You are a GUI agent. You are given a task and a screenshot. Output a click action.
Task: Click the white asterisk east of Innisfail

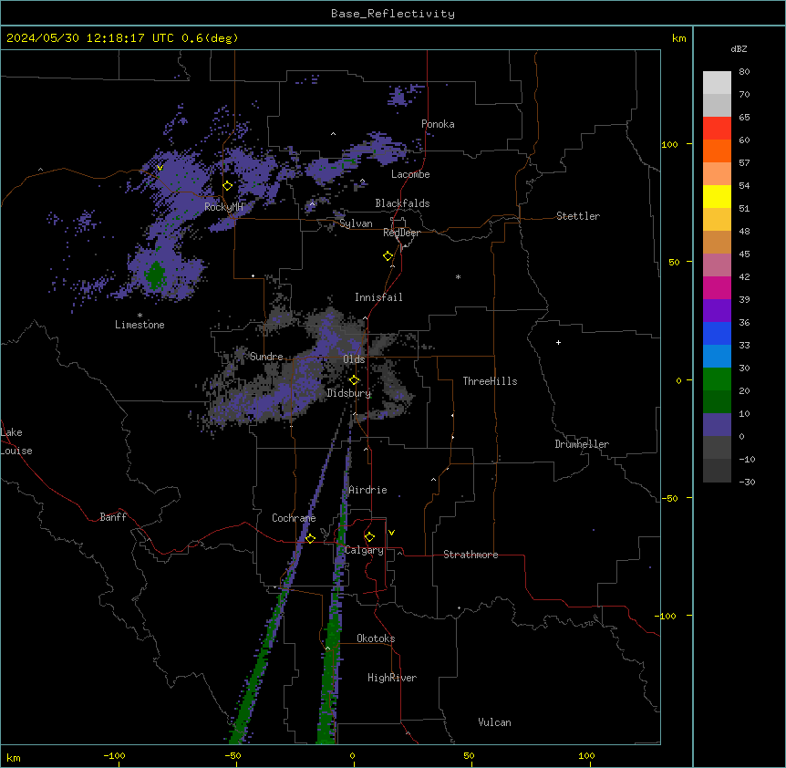[458, 277]
